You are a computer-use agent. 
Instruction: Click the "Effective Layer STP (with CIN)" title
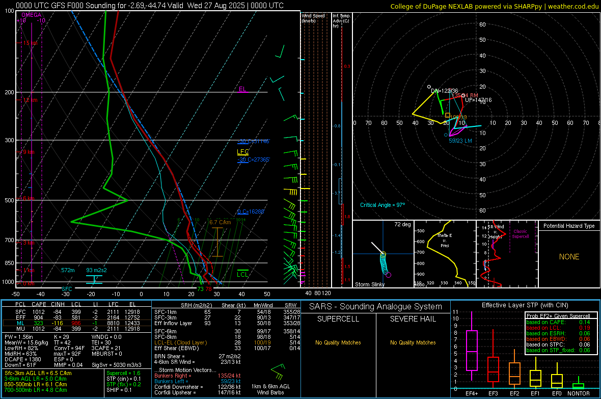coord(525,305)
